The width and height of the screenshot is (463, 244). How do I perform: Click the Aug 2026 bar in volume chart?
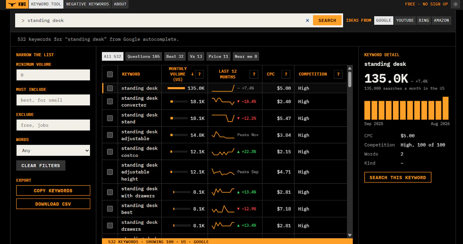446,108
